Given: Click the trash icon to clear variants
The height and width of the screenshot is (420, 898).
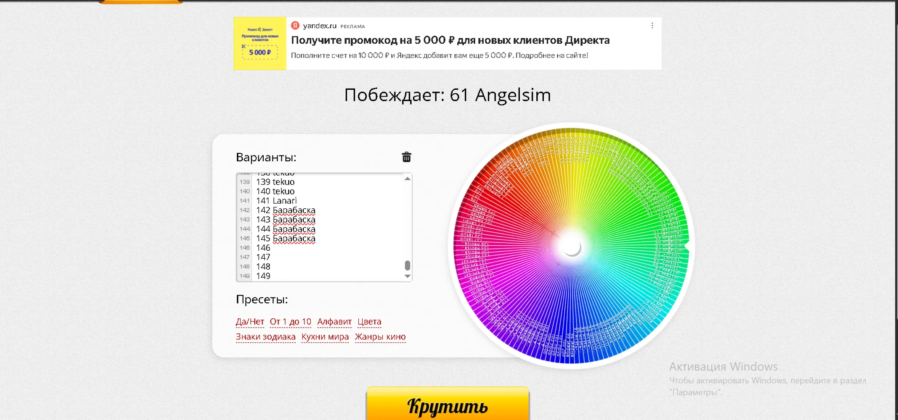Looking at the screenshot, I should coord(406,157).
